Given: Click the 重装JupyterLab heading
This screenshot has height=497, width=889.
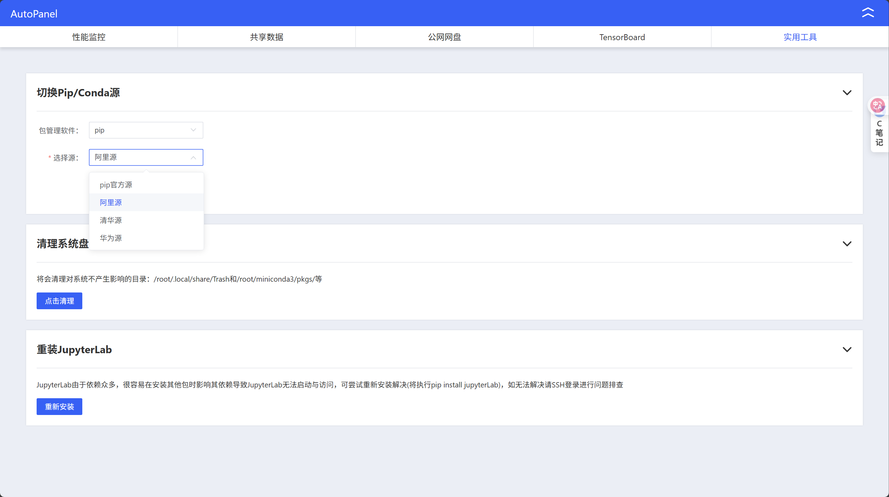Looking at the screenshot, I should coord(74,349).
